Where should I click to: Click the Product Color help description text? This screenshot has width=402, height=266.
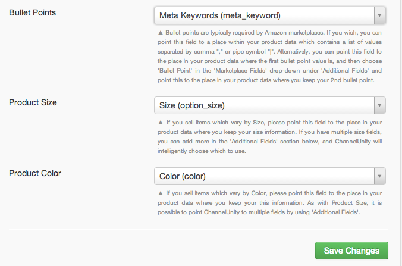click(x=270, y=203)
